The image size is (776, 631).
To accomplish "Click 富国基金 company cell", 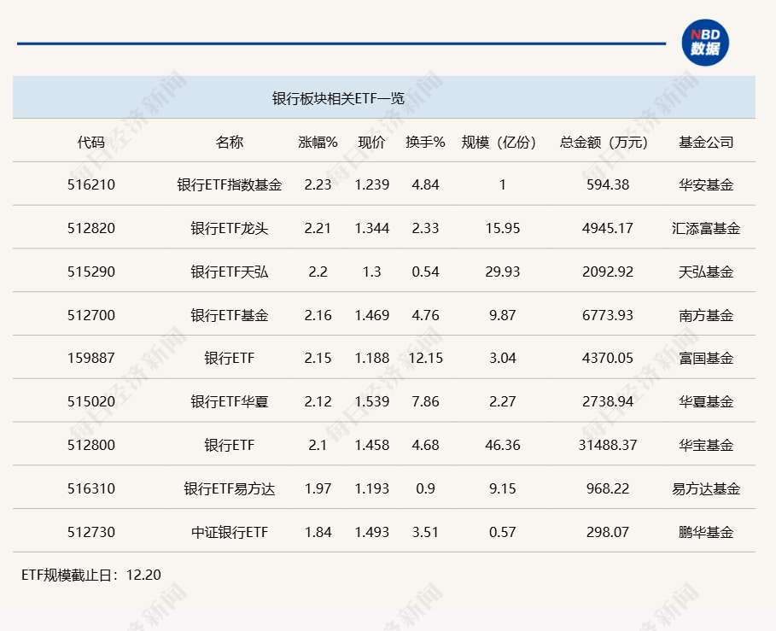I will point(706,358).
